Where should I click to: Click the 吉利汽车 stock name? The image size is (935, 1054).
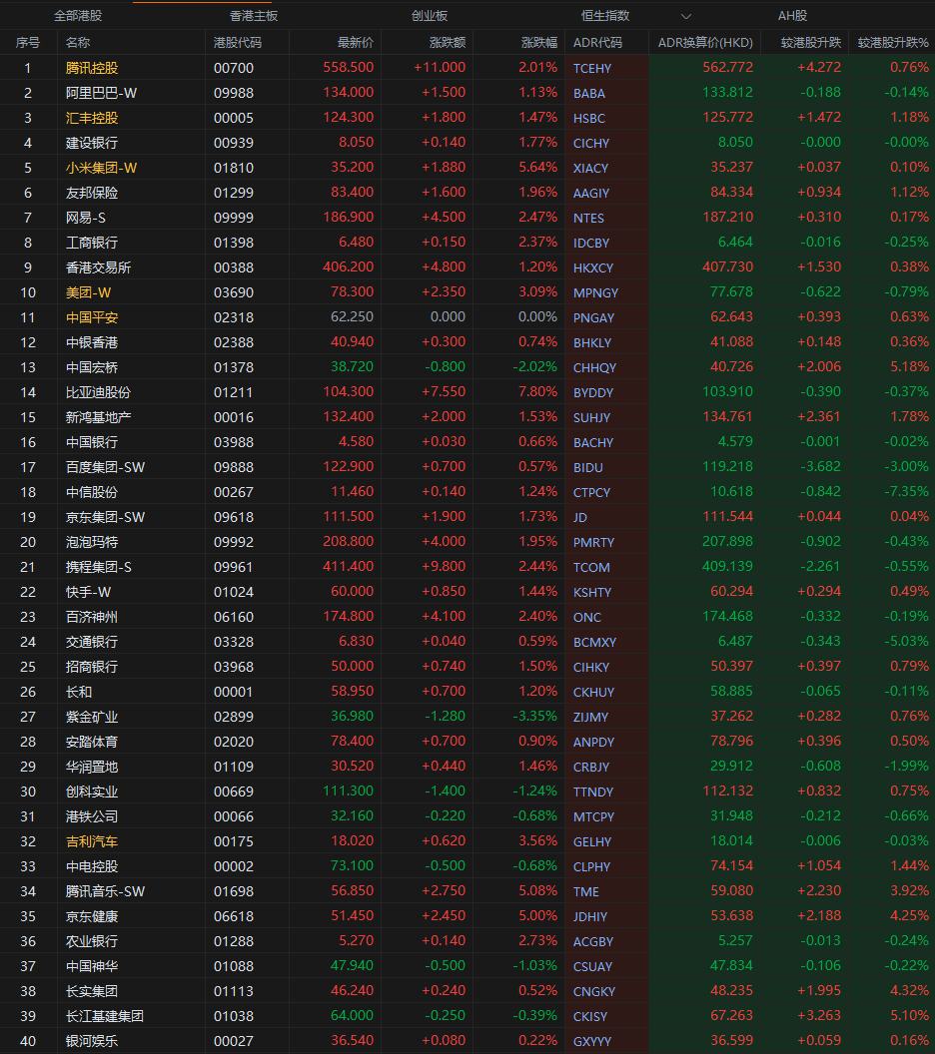pos(92,841)
